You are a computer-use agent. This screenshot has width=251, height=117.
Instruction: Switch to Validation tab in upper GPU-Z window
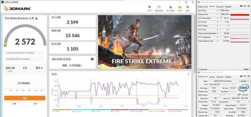228,7
